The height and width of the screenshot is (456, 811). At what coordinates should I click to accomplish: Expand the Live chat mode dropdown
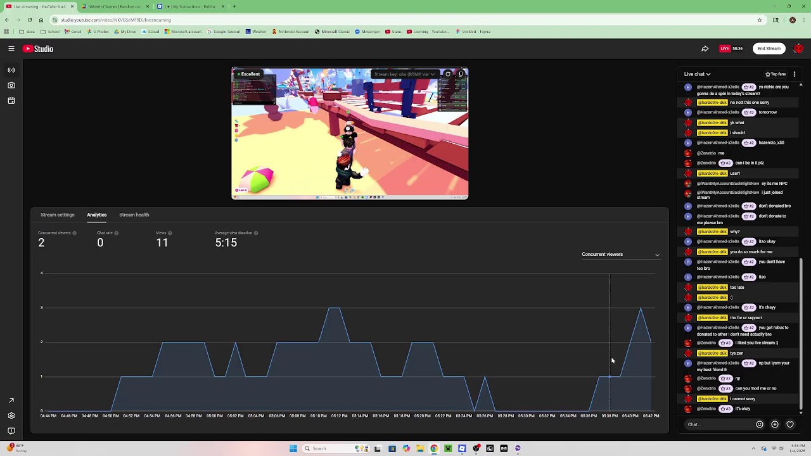click(x=698, y=74)
